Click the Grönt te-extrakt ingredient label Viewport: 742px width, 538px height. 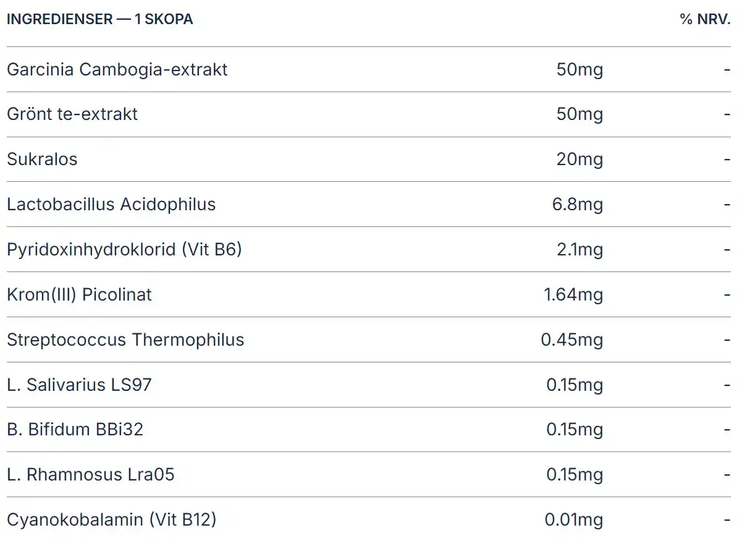coord(72,114)
